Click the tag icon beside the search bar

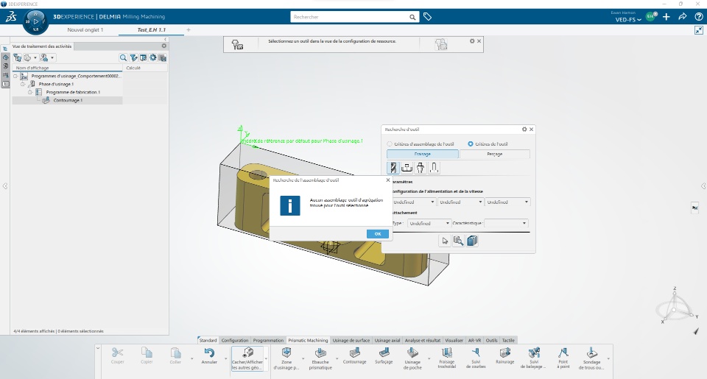(x=427, y=17)
